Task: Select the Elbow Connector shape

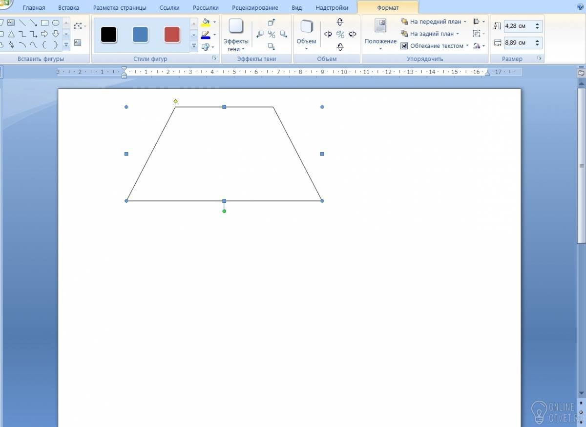Action: (22, 34)
